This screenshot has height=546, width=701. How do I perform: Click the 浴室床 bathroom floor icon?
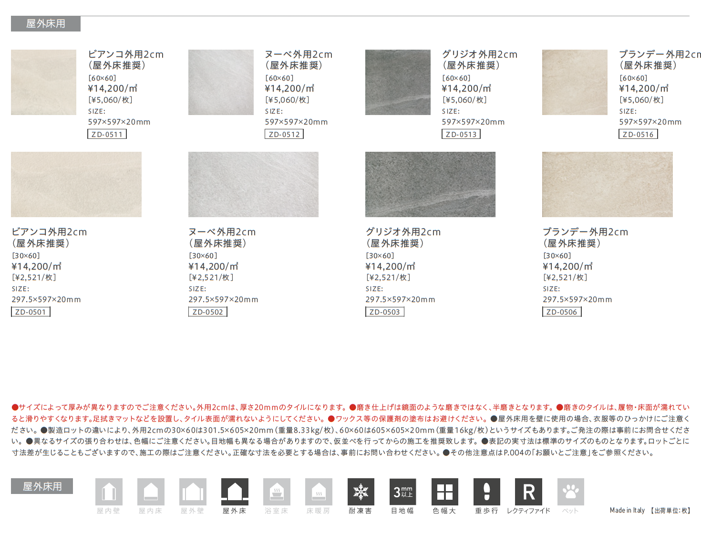pyautogui.click(x=277, y=492)
